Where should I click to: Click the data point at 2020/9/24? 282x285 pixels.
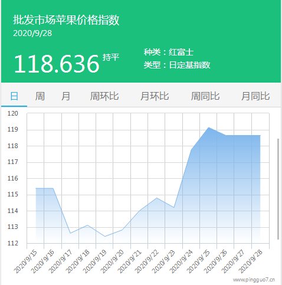tap(191, 150)
